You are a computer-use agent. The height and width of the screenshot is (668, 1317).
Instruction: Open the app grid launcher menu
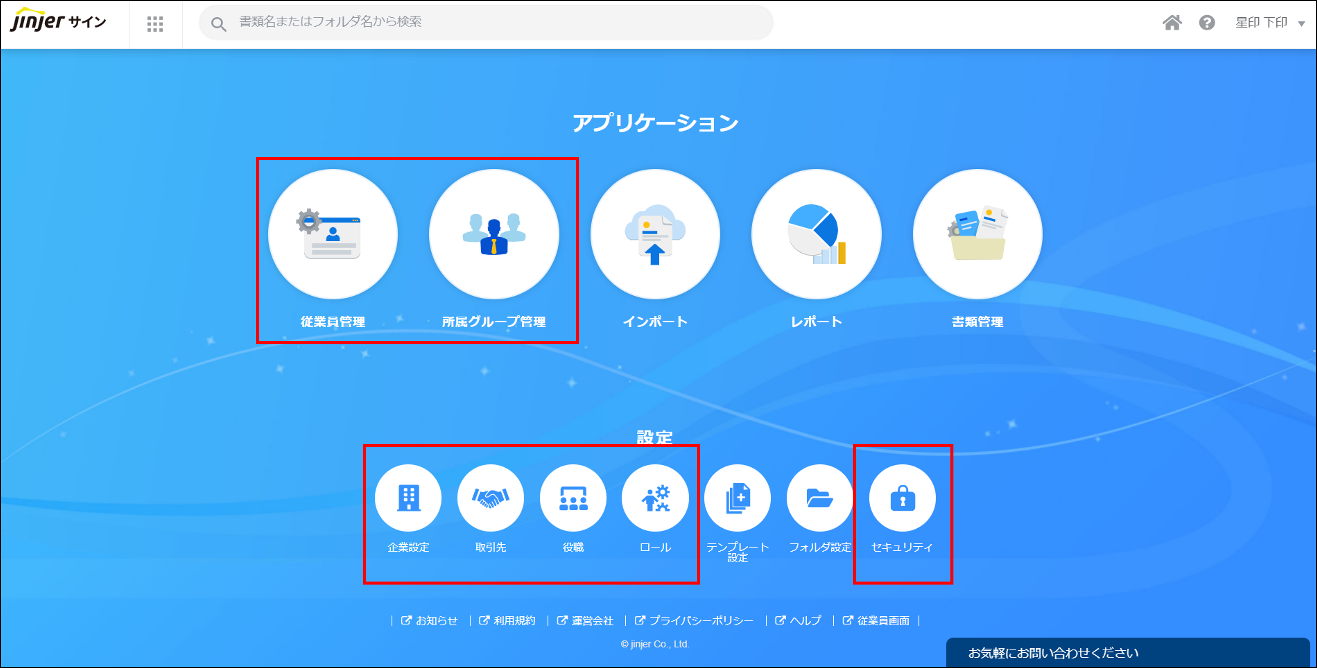(x=155, y=23)
